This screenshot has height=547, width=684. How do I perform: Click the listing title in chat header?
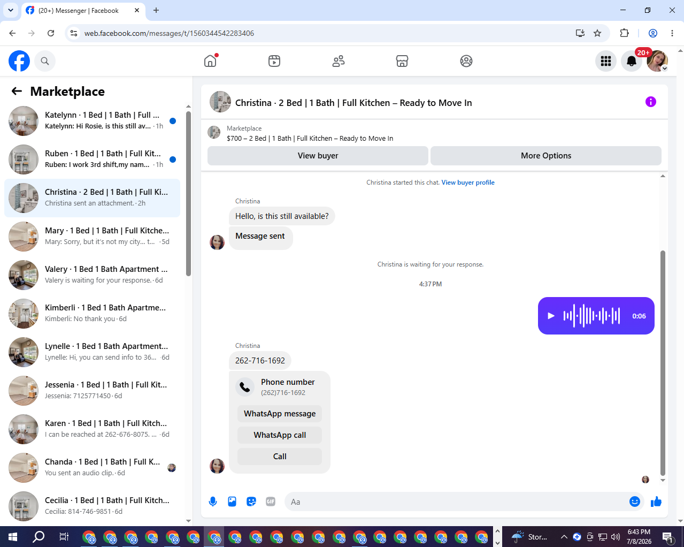(x=353, y=103)
